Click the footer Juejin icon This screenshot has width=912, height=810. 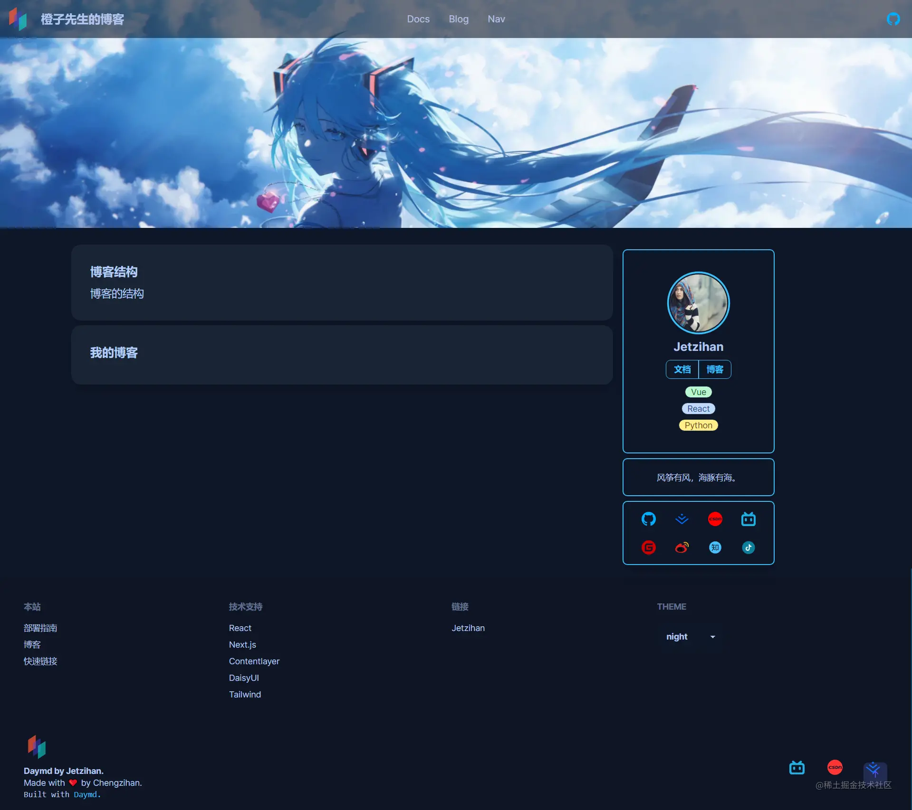873,768
